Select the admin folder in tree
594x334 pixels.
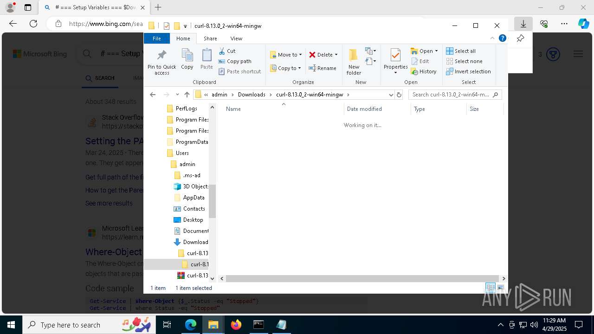click(183, 164)
